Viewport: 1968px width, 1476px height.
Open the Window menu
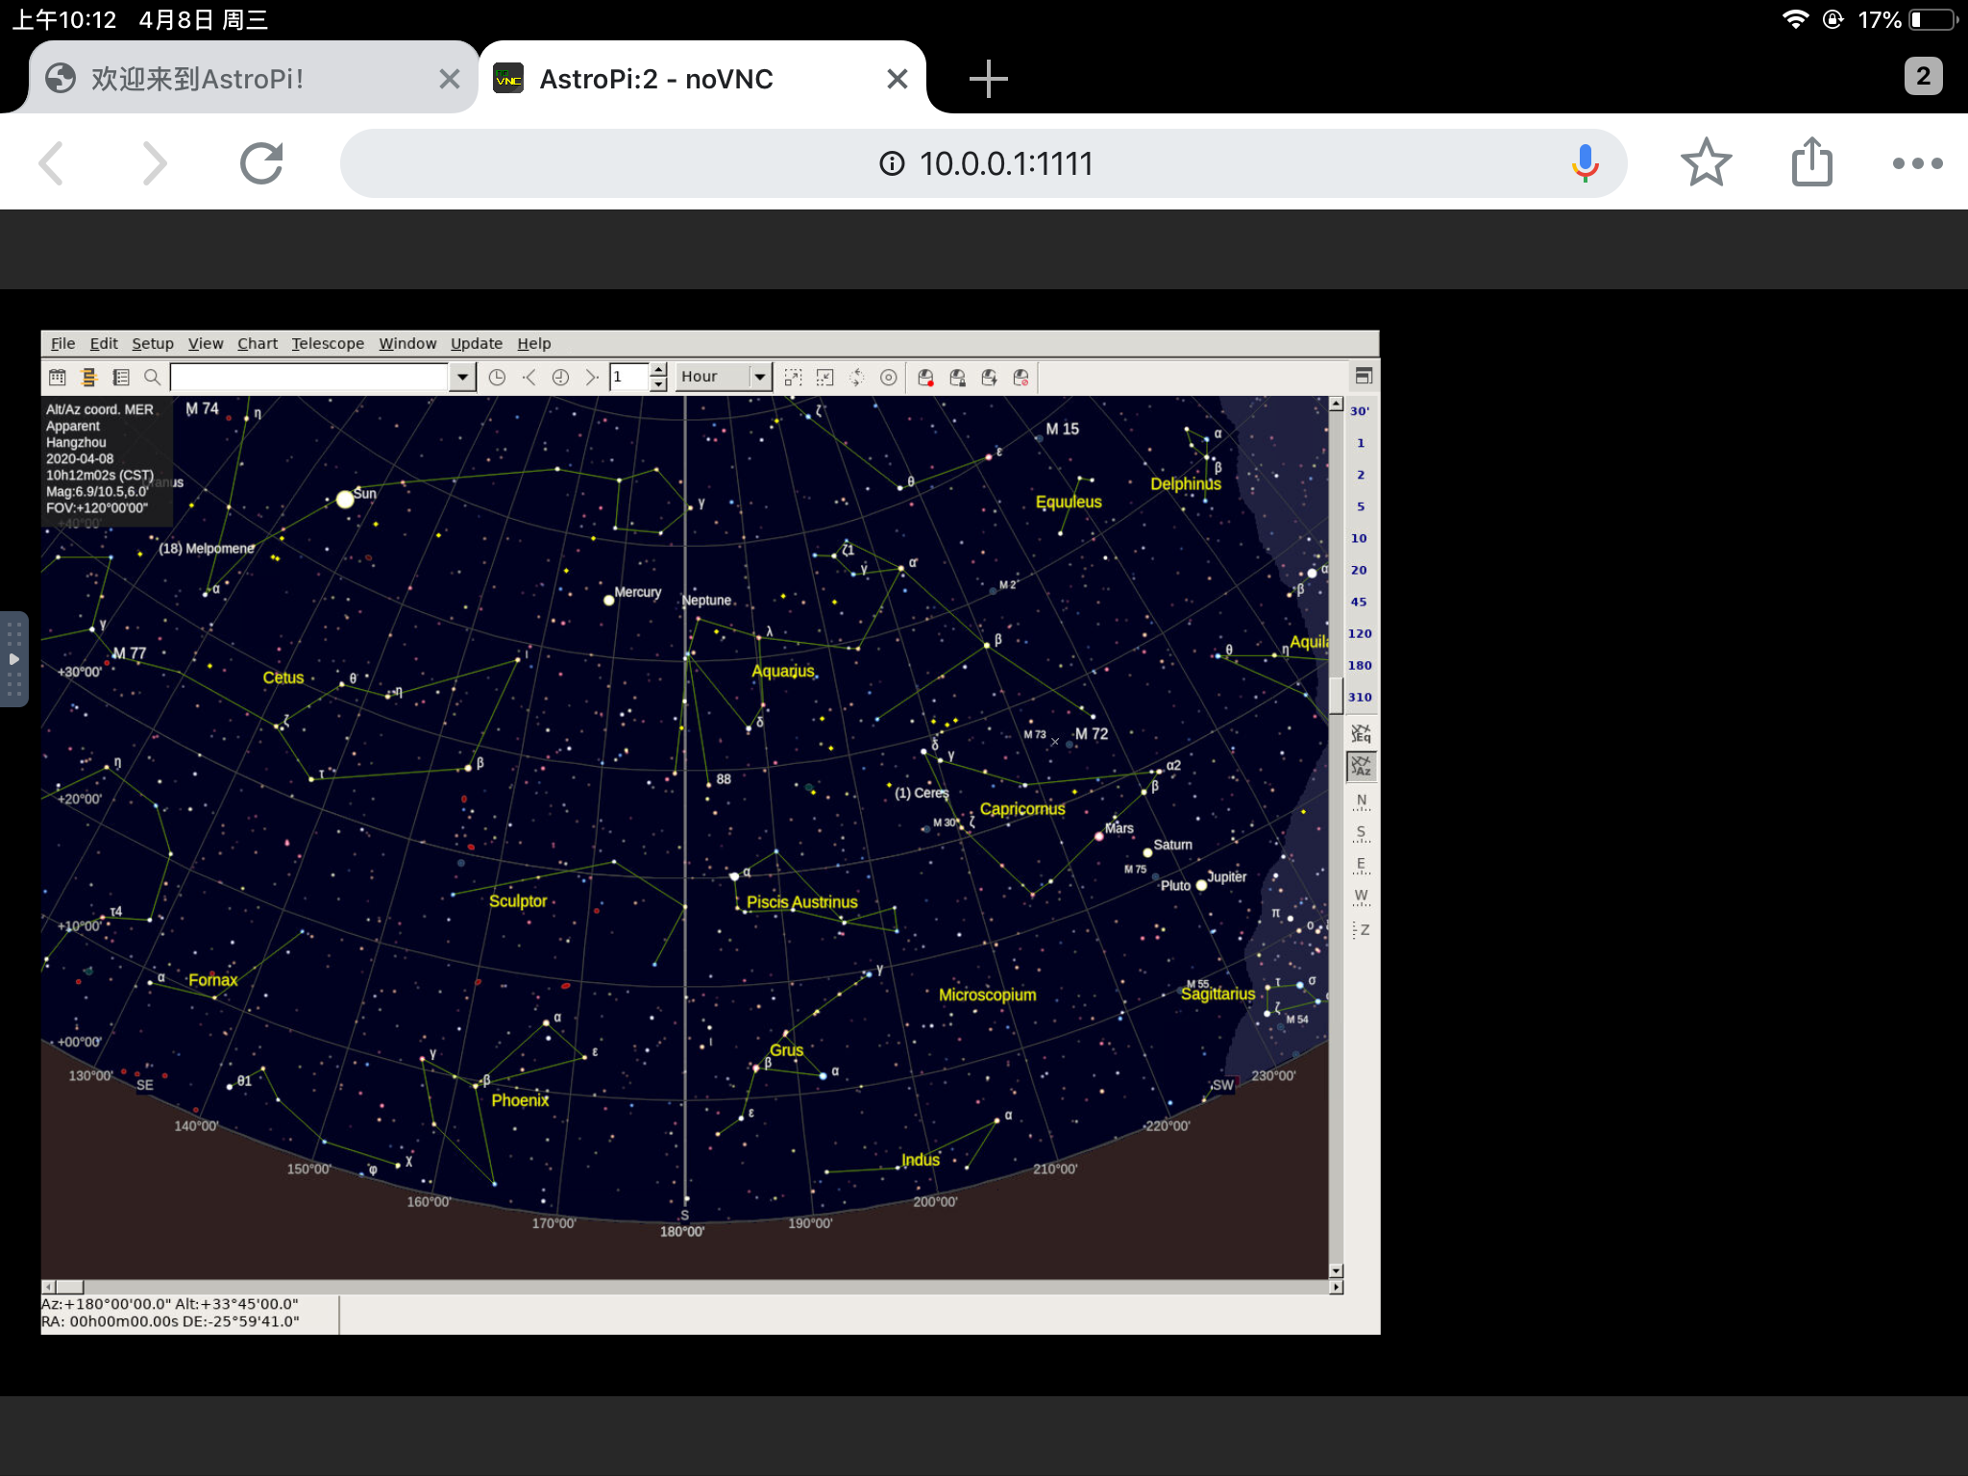407,344
